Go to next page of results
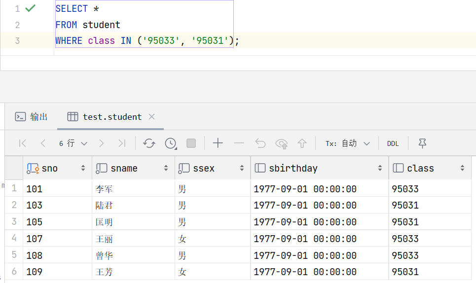Screen dimensions: 476x283 pyautogui.click(x=102, y=143)
